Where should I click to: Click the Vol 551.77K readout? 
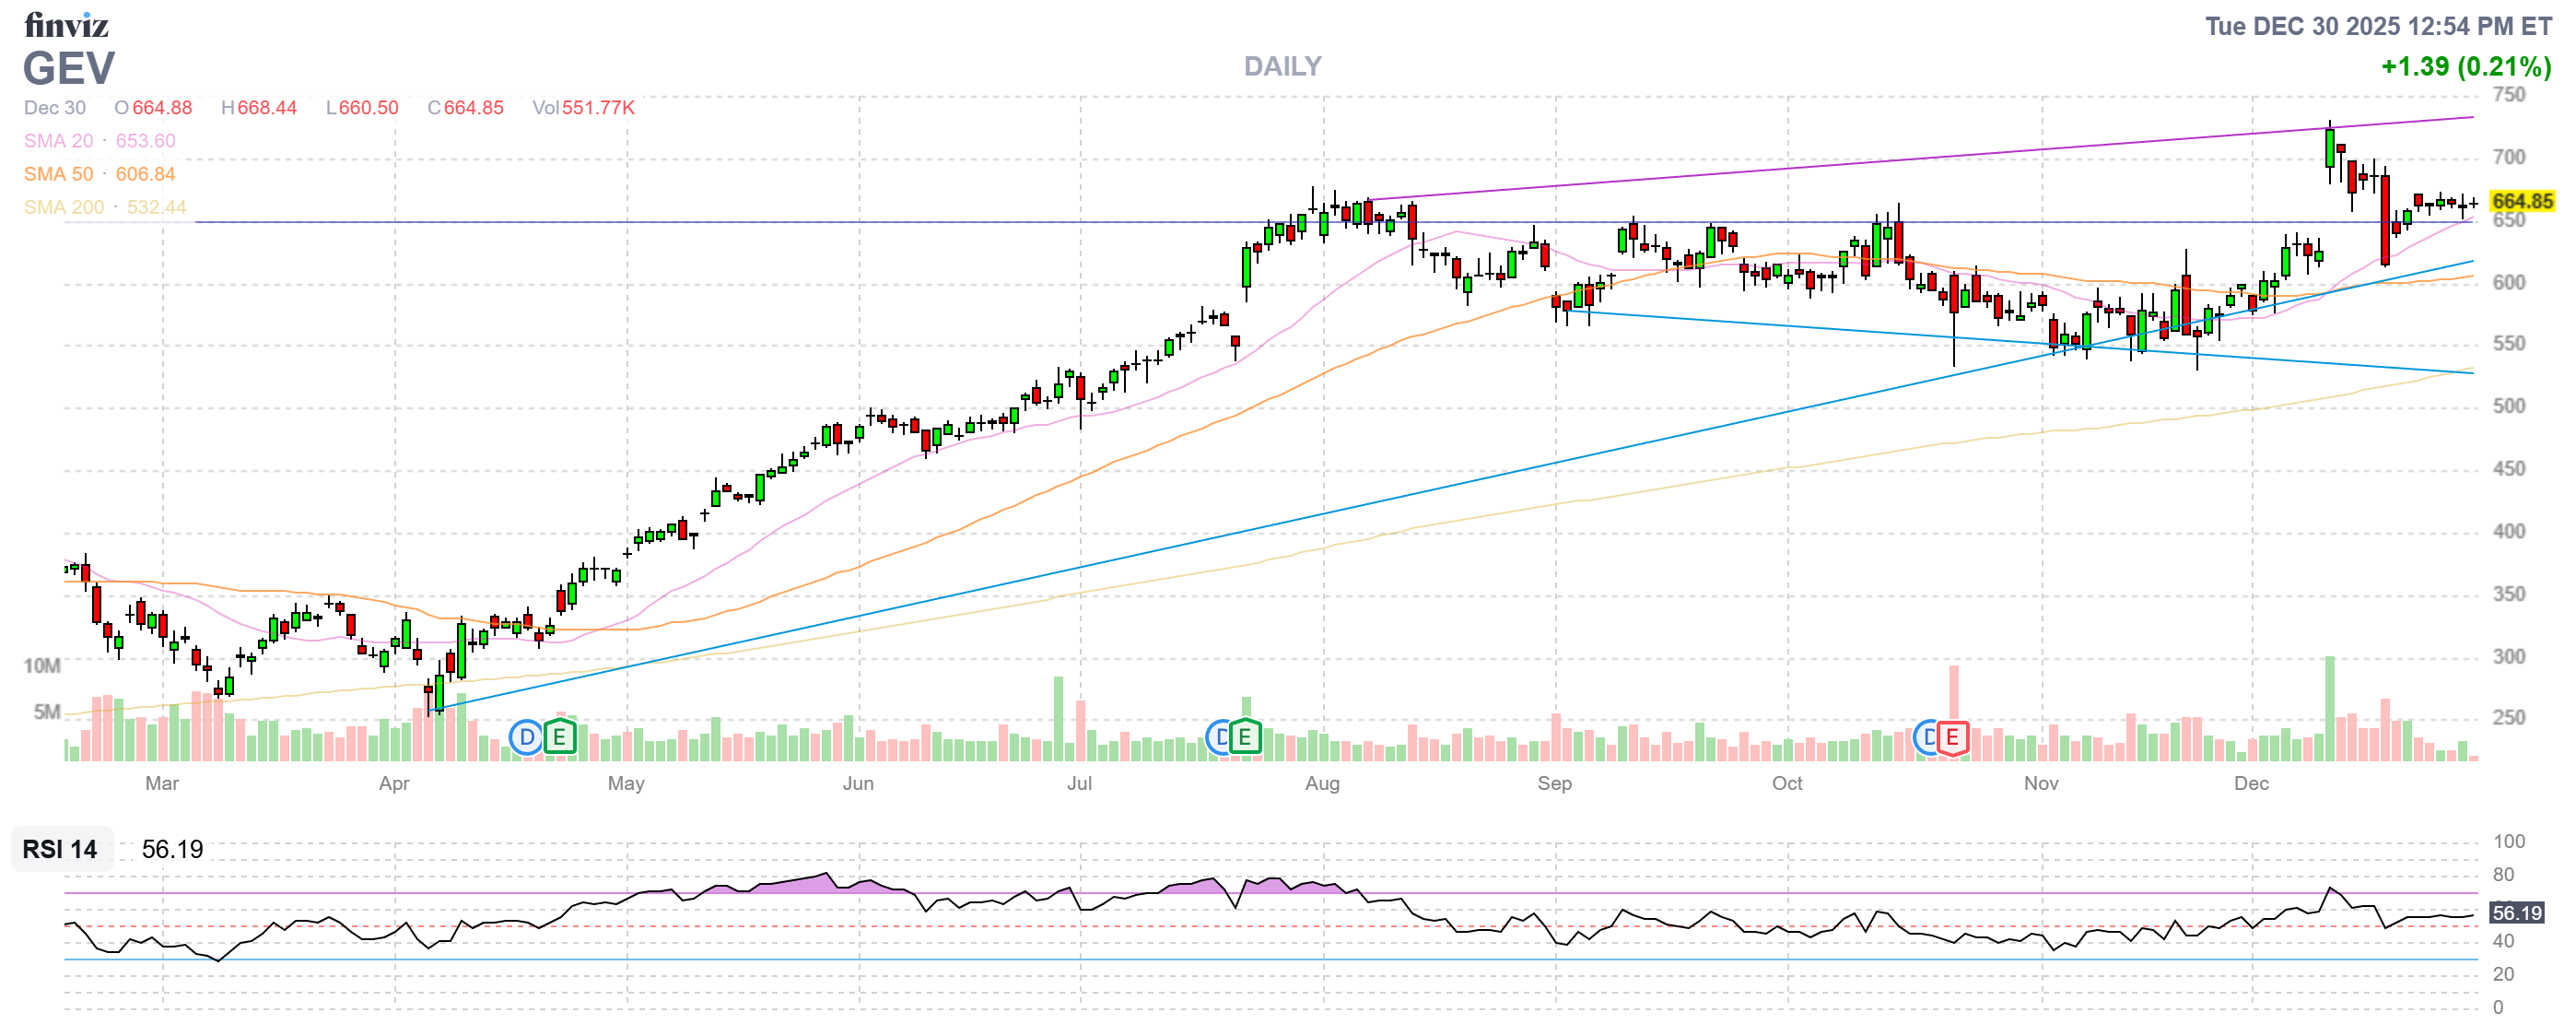point(584,108)
